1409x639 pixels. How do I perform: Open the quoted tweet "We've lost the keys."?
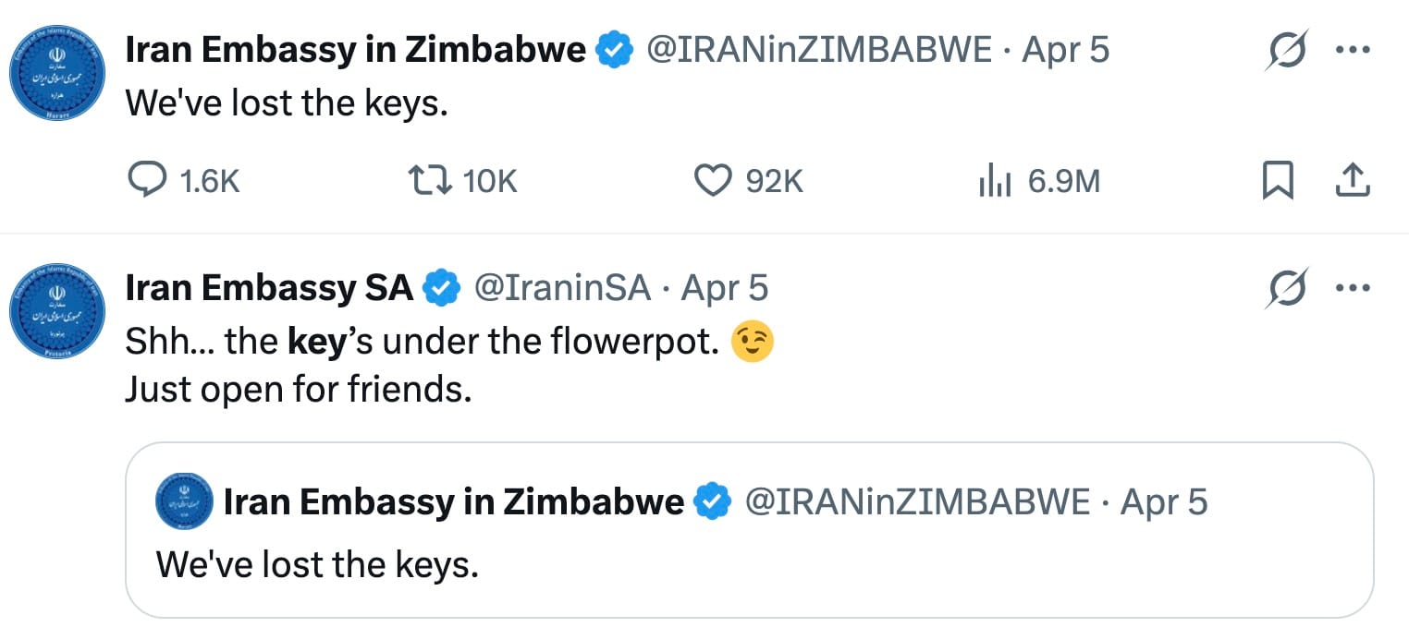pos(749,563)
